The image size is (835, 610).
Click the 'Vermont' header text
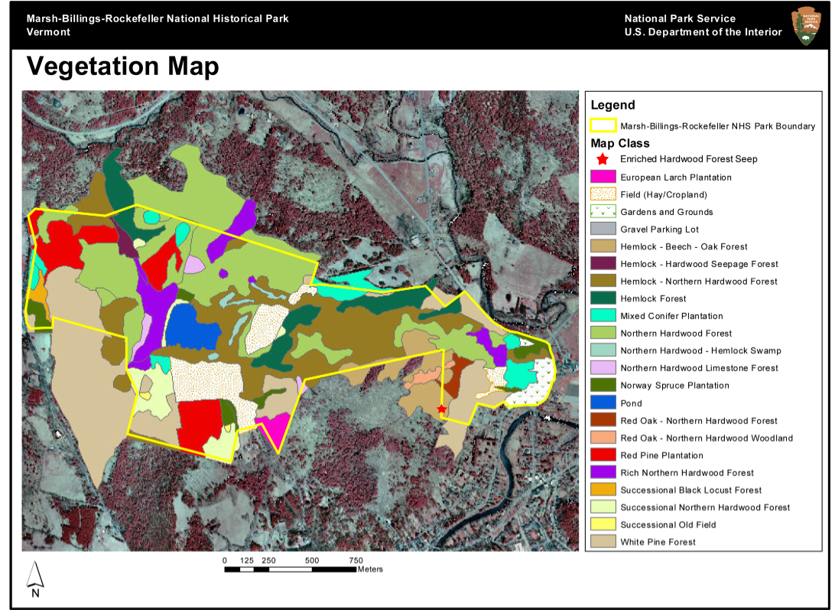(48, 32)
